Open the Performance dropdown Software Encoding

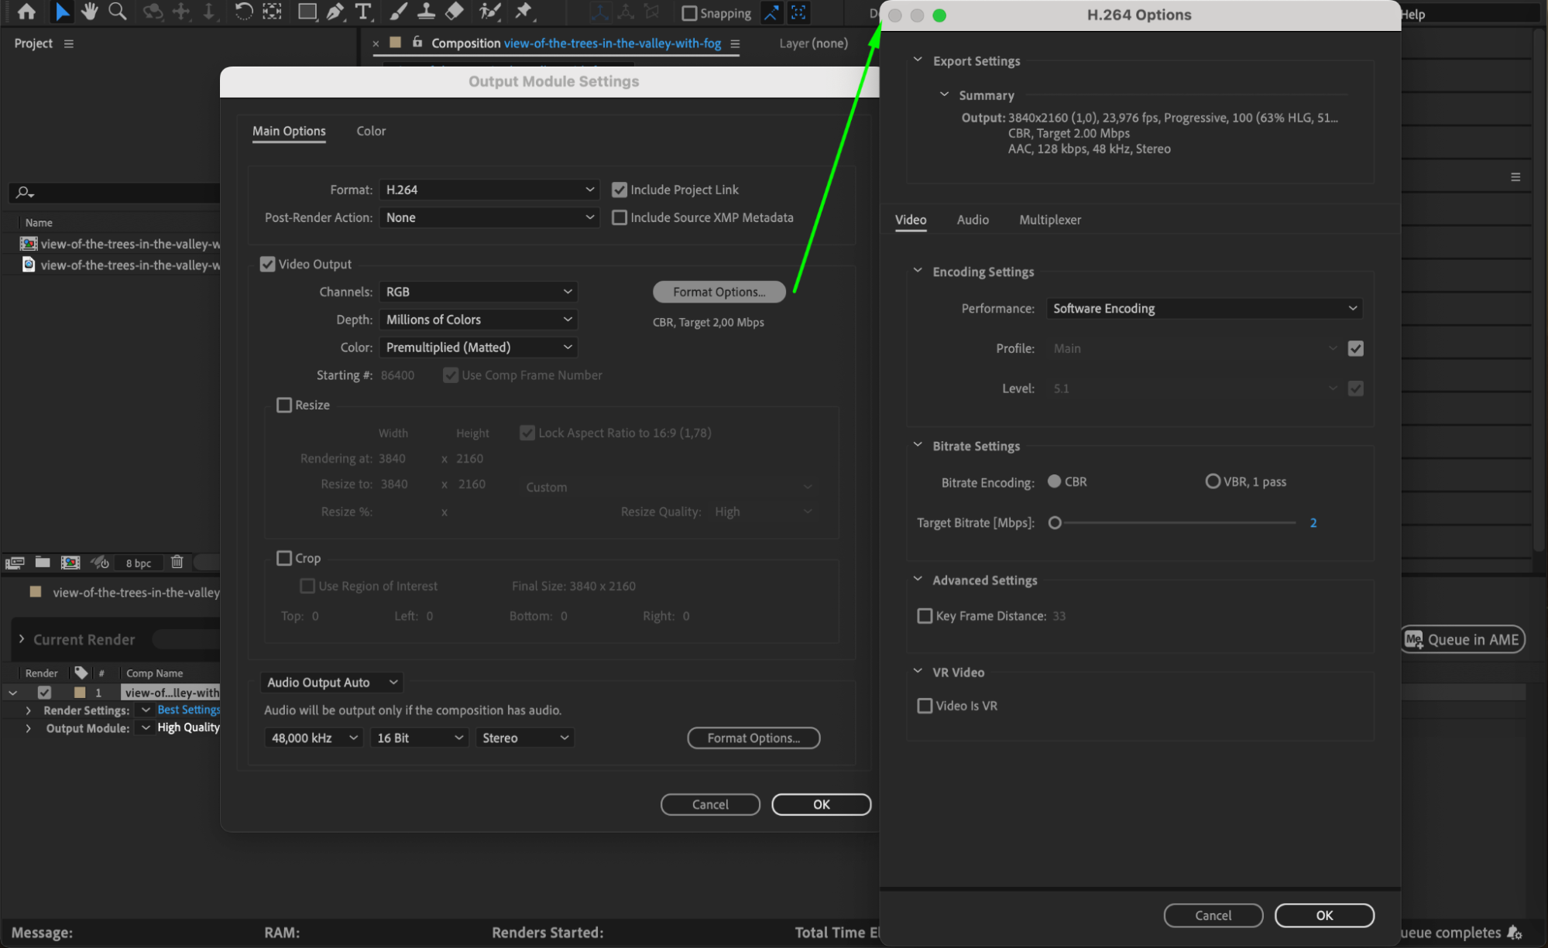[1204, 308]
